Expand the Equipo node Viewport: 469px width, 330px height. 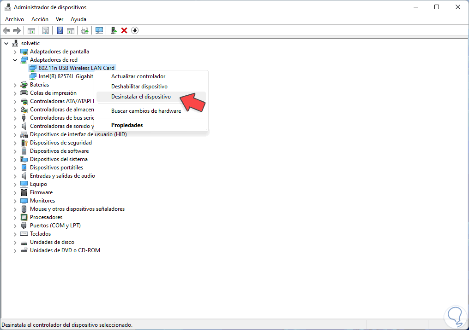click(x=15, y=184)
